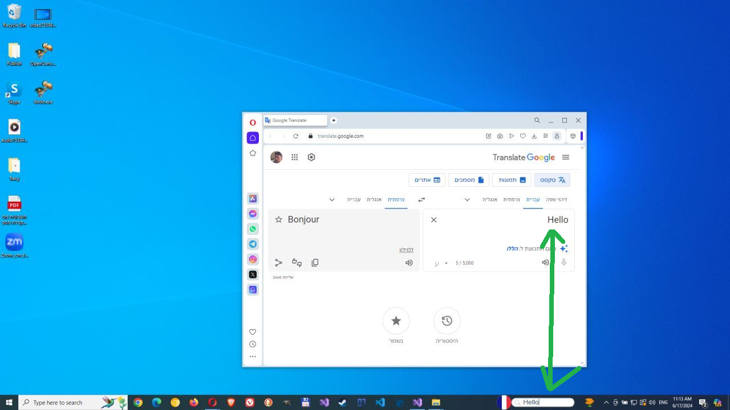Listen to the Bonjour translation

tap(409, 263)
